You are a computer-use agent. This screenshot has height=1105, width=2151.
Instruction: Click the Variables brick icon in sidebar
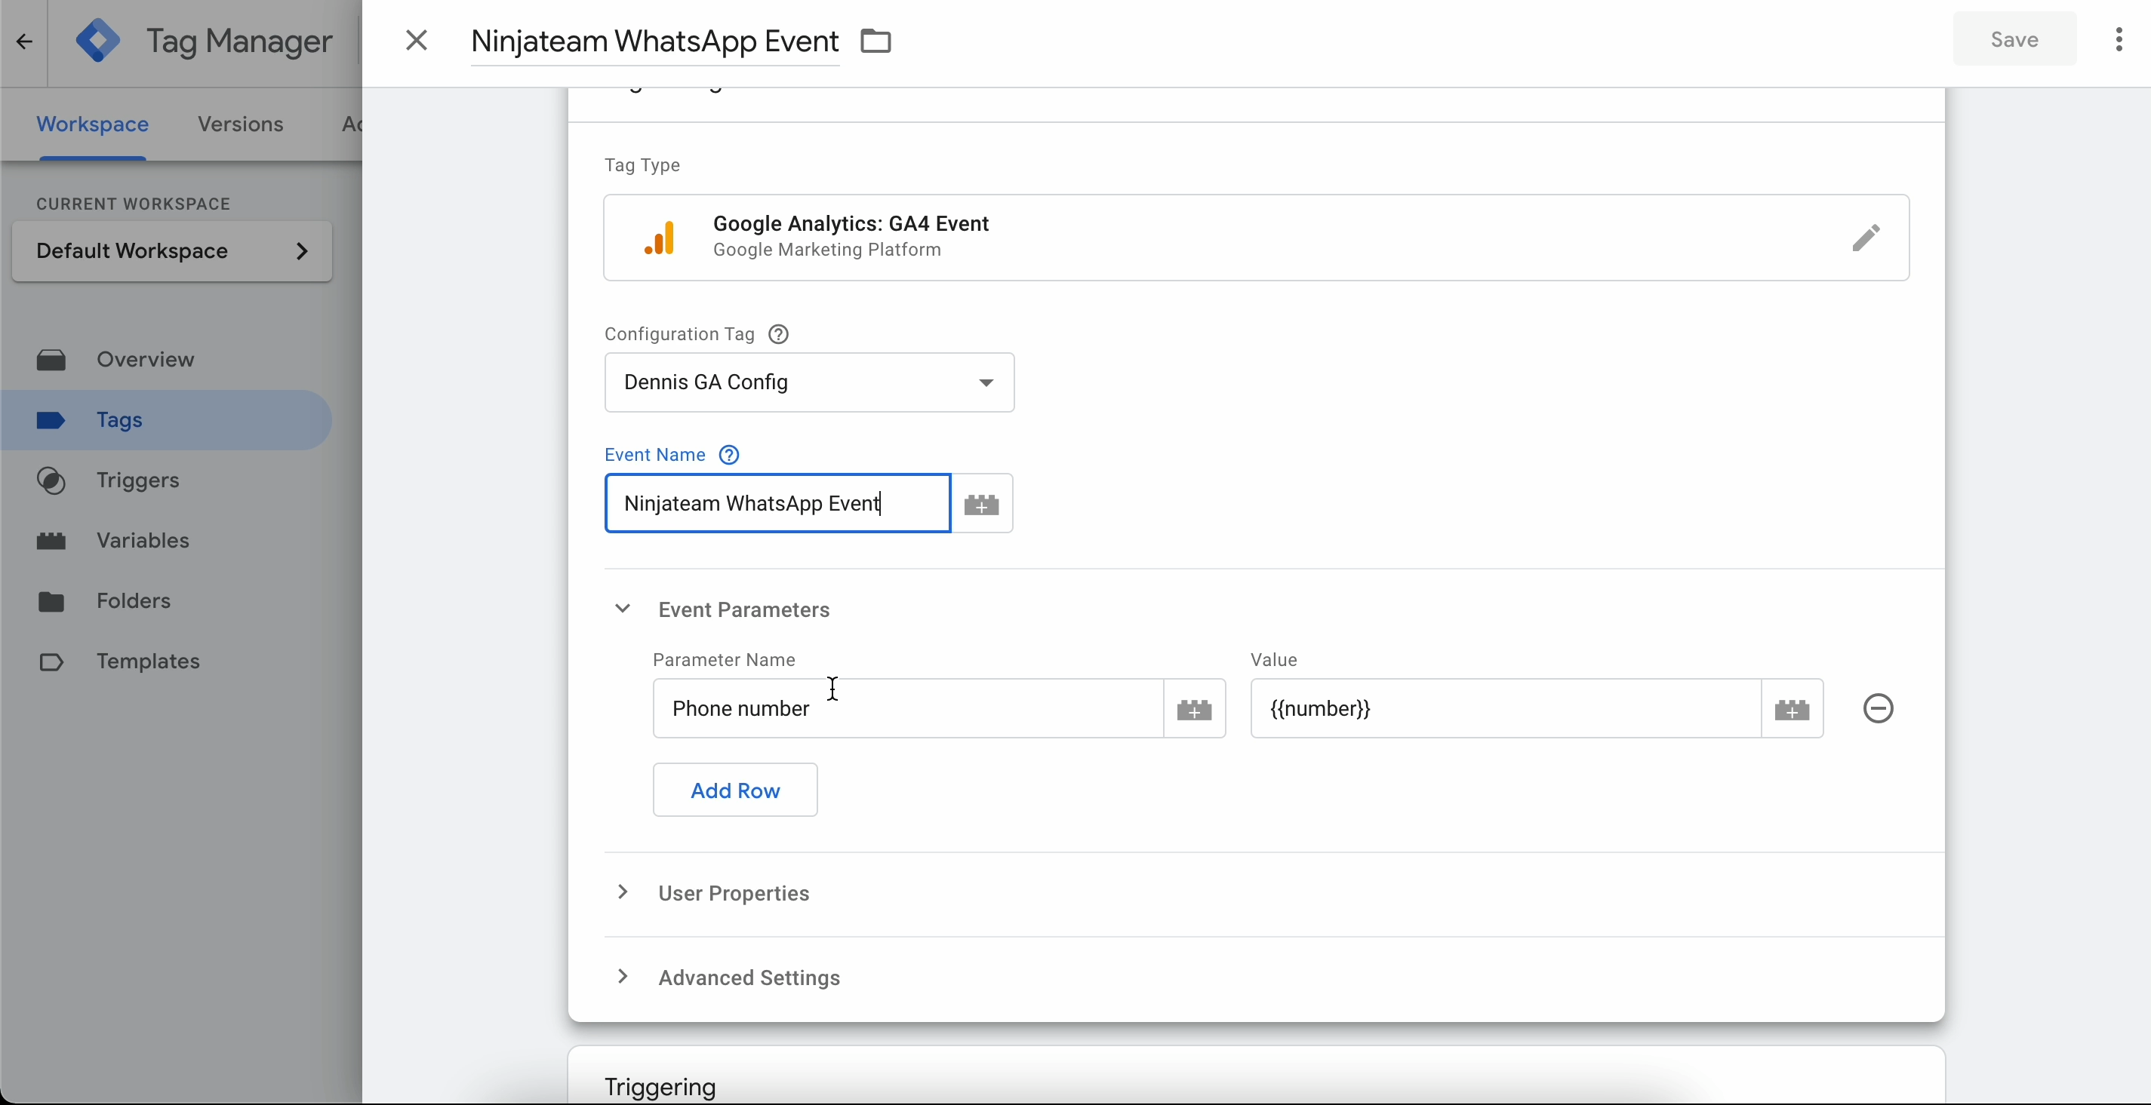coord(51,541)
